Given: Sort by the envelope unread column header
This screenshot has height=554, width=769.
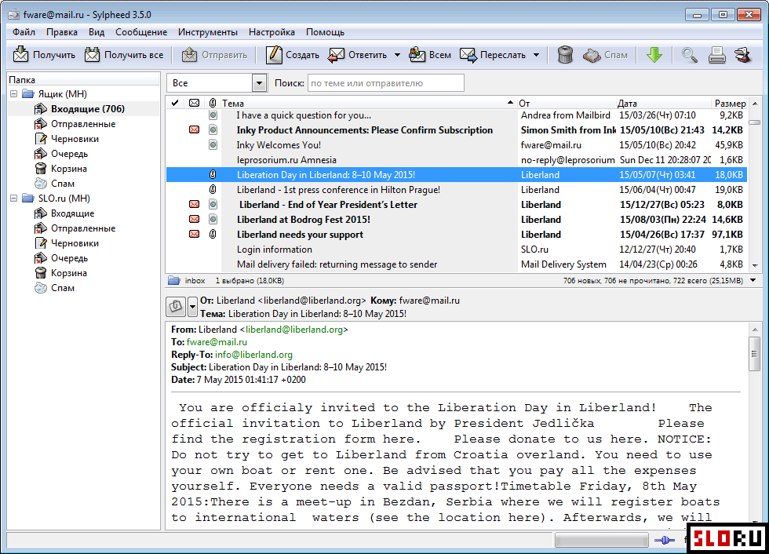Looking at the screenshot, I should (195, 103).
